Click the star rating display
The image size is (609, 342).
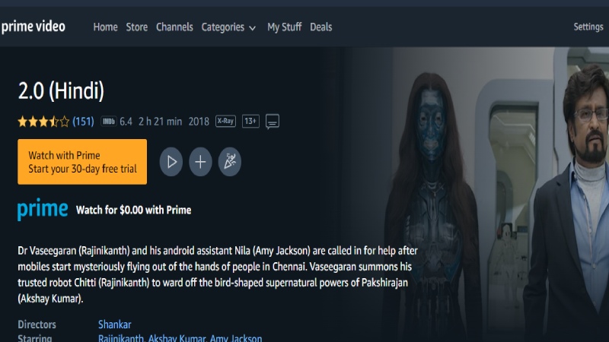tap(43, 122)
